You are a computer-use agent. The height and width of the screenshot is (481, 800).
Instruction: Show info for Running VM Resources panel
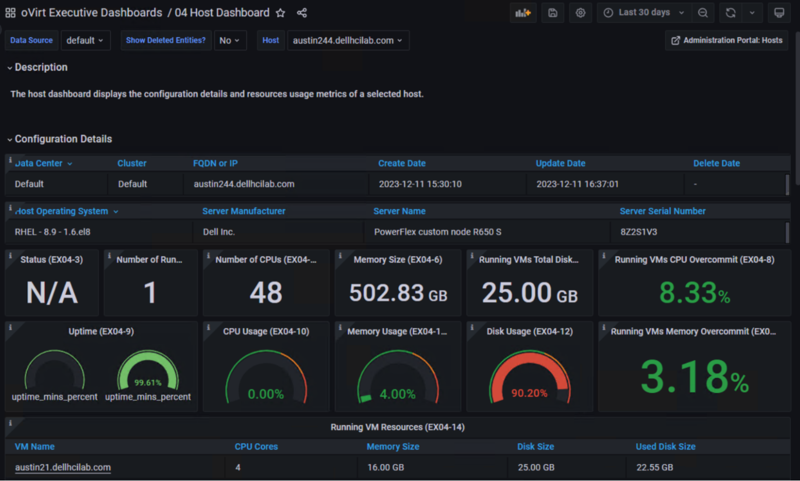(x=10, y=423)
